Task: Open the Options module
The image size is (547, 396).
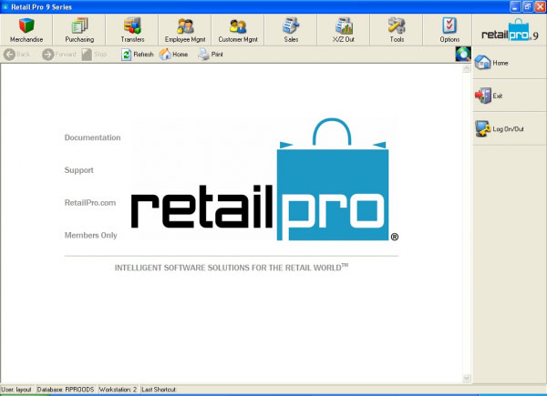Action: click(x=449, y=30)
